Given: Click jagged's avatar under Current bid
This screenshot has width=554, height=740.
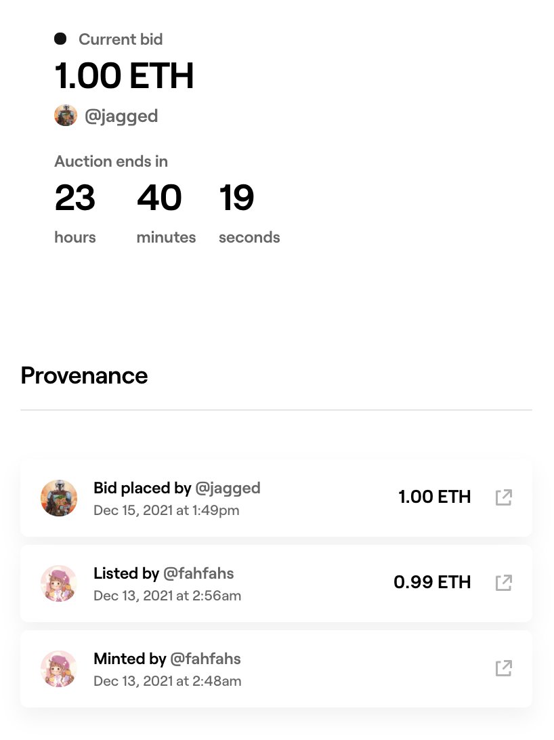Looking at the screenshot, I should pos(66,116).
